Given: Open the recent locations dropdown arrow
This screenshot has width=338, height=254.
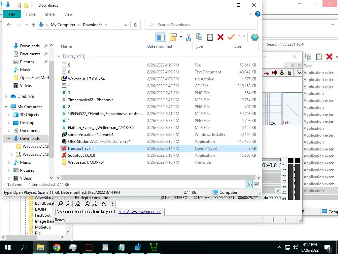Looking at the screenshot, I should pos(26,24).
